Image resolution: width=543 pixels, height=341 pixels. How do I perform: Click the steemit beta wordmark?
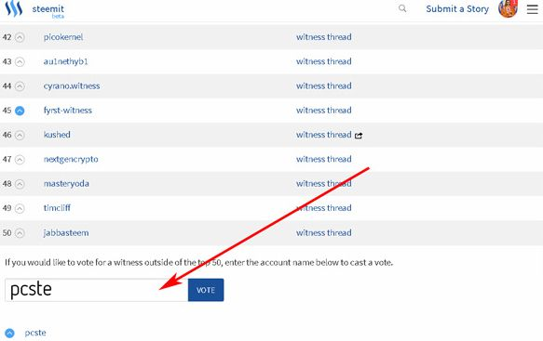click(48, 11)
